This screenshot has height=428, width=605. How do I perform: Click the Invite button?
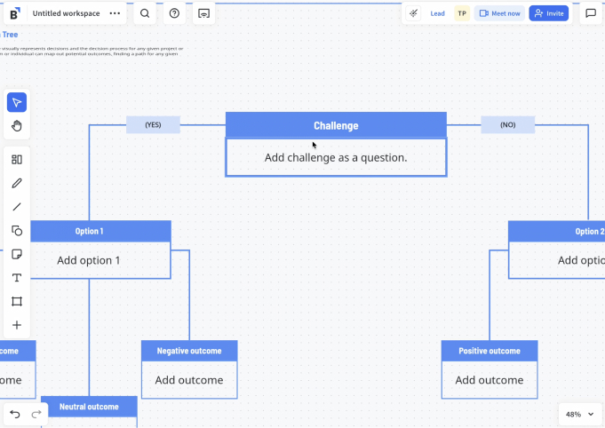coord(548,13)
